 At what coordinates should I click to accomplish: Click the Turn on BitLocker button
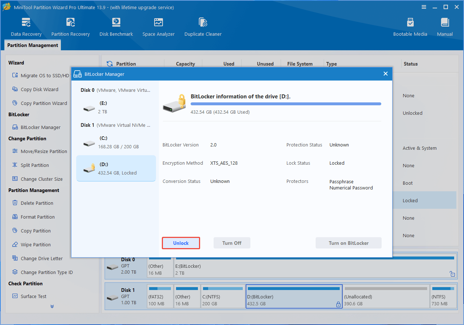pyautogui.click(x=348, y=243)
